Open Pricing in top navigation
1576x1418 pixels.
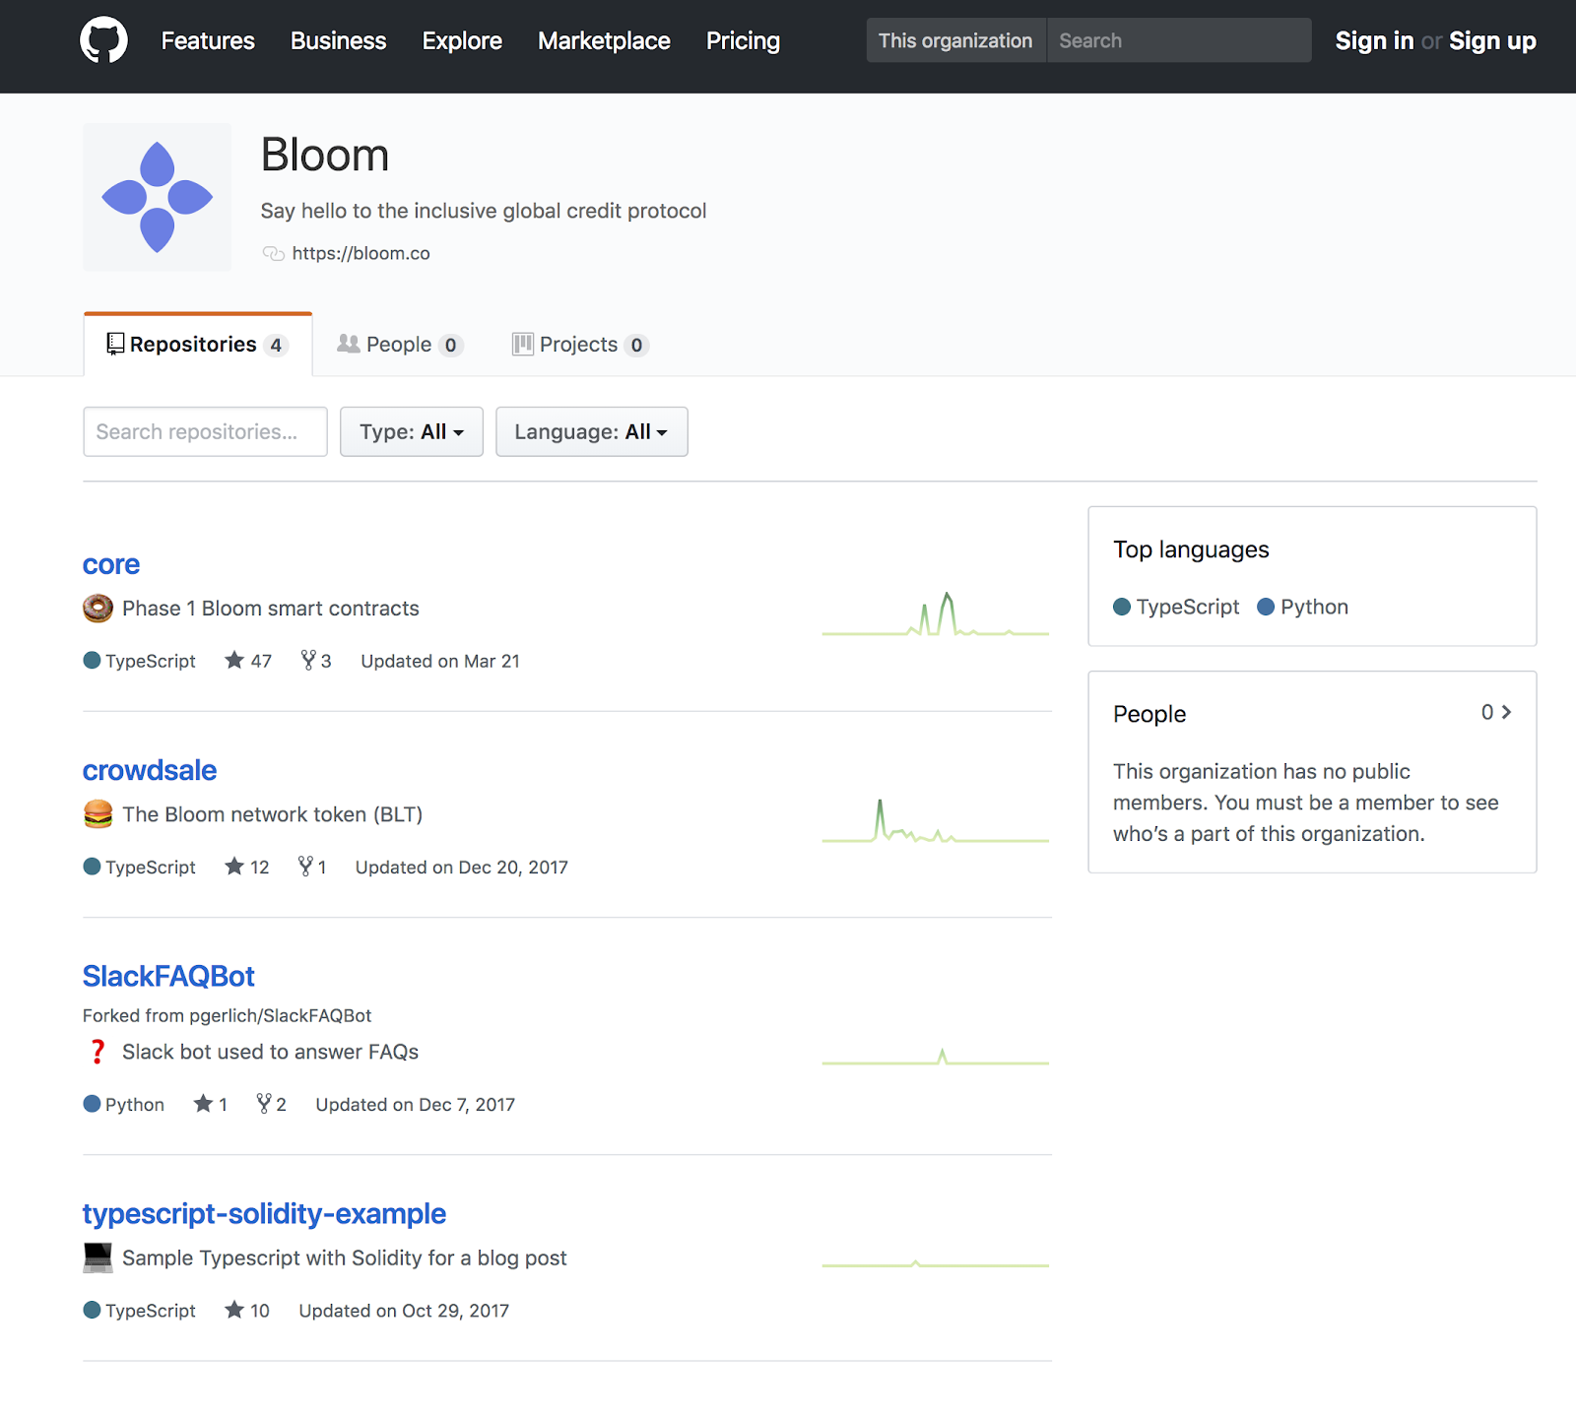pyautogui.click(x=743, y=40)
